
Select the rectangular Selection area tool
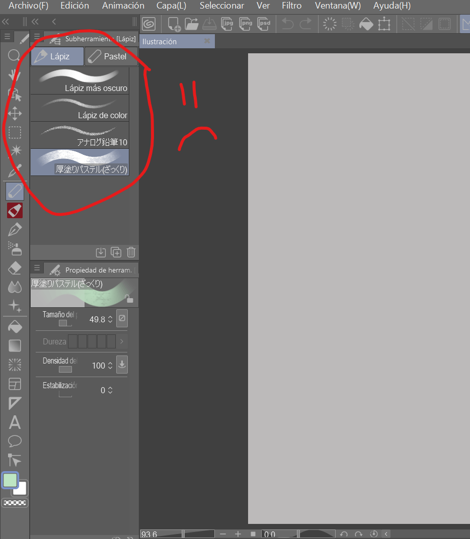pos(15,132)
